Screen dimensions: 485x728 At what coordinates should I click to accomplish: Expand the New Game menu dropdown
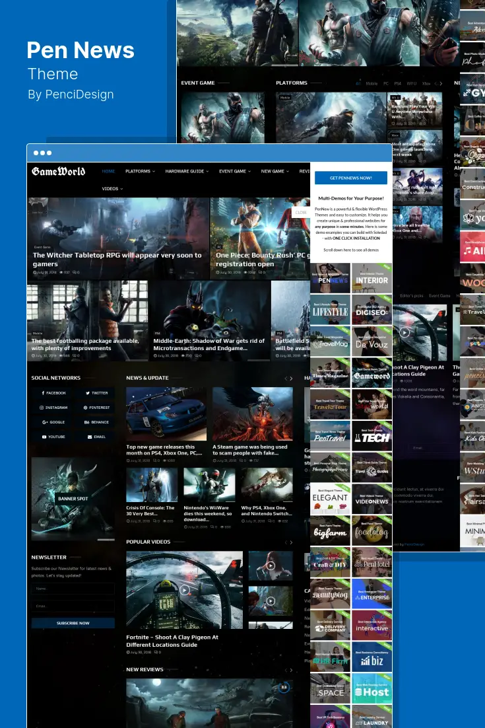pos(275,171)
